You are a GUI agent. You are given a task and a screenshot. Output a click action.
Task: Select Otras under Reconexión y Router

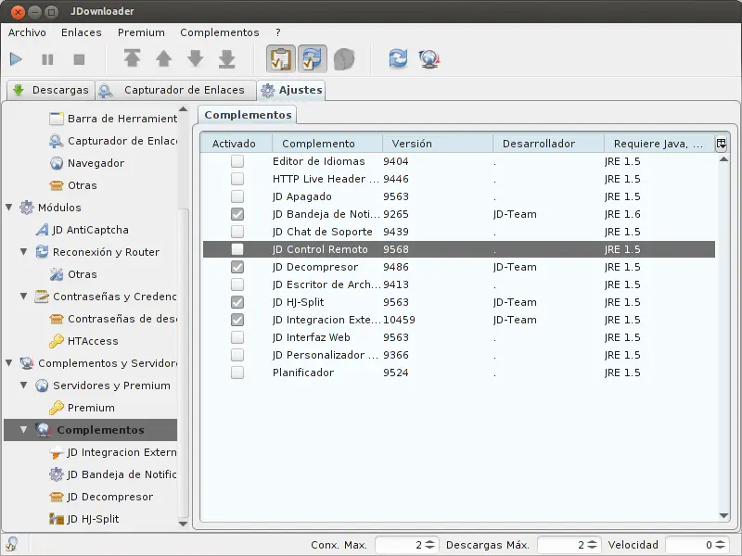click(x=73, y=274)
